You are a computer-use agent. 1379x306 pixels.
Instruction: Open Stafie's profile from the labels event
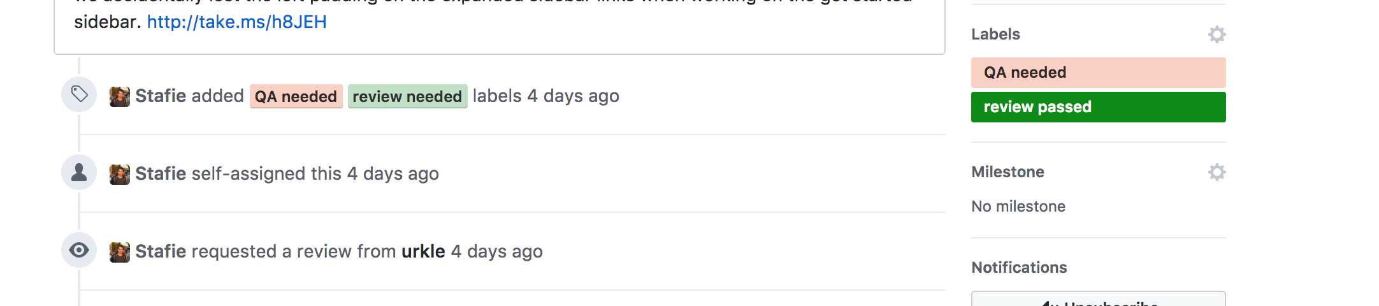(x=161, y=96)
